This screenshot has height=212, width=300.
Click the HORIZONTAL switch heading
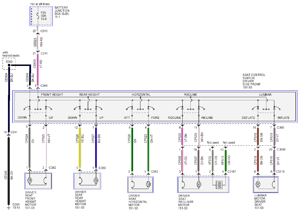(141, 95)
